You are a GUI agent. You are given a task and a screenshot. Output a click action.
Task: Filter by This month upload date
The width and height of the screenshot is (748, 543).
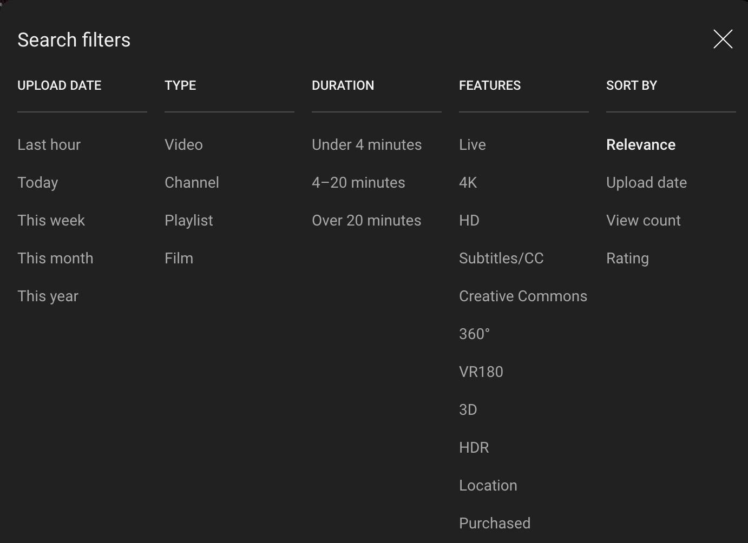[55, 258]
